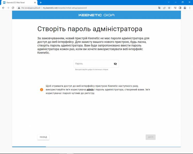The width and height of the screenshot is (193, 154).
Task: Select the KeeneticOS Web Panel tab
Action: coord(19,3)
